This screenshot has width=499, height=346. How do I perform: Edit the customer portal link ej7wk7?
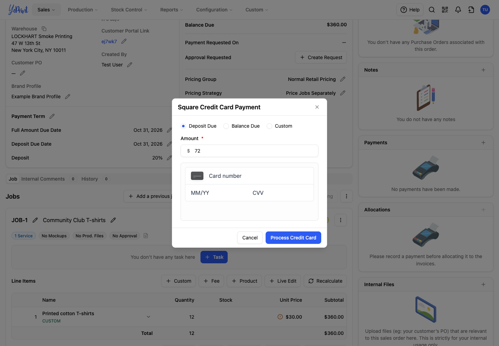coord(124,41)
